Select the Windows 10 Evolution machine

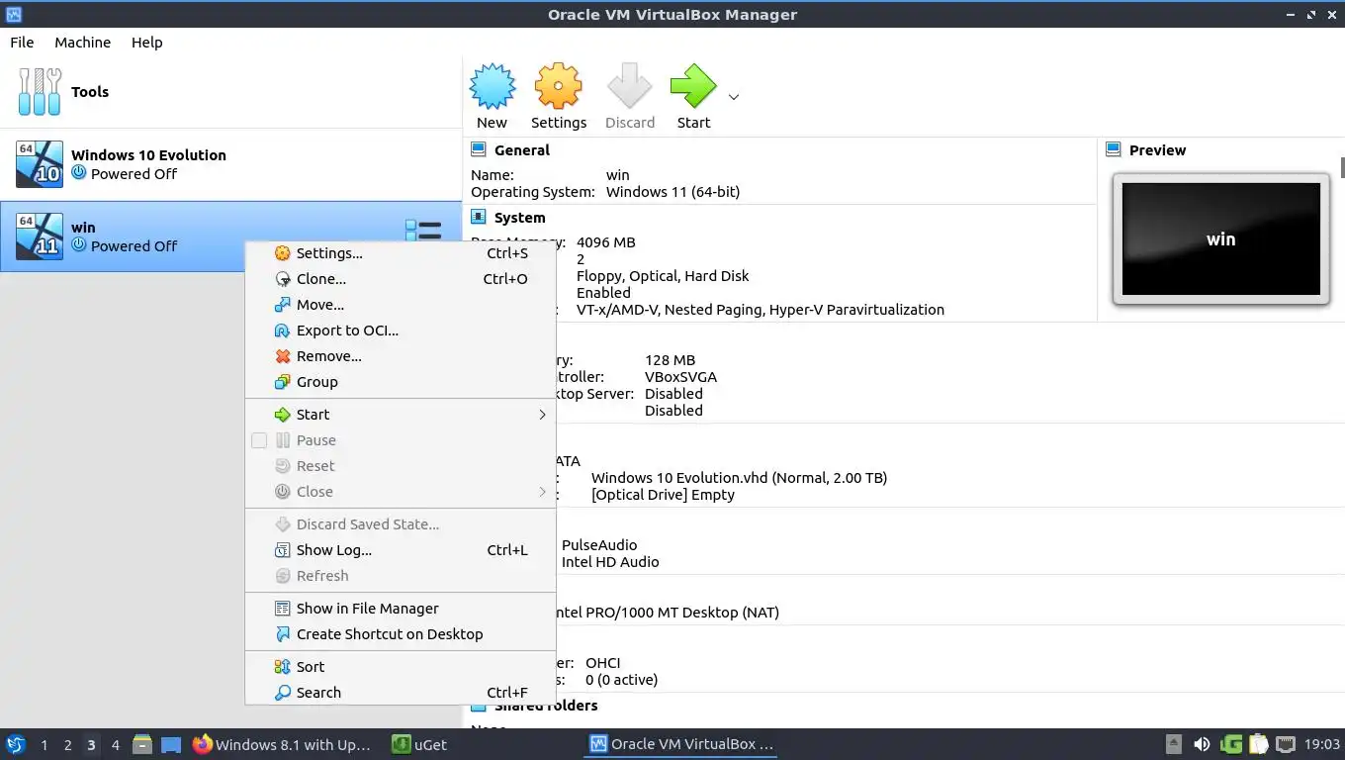coord(230,164)
